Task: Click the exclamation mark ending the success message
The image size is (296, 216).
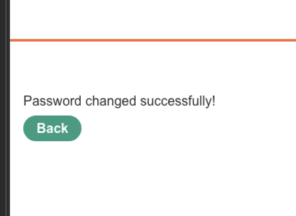Action: [x=213, y=101]
